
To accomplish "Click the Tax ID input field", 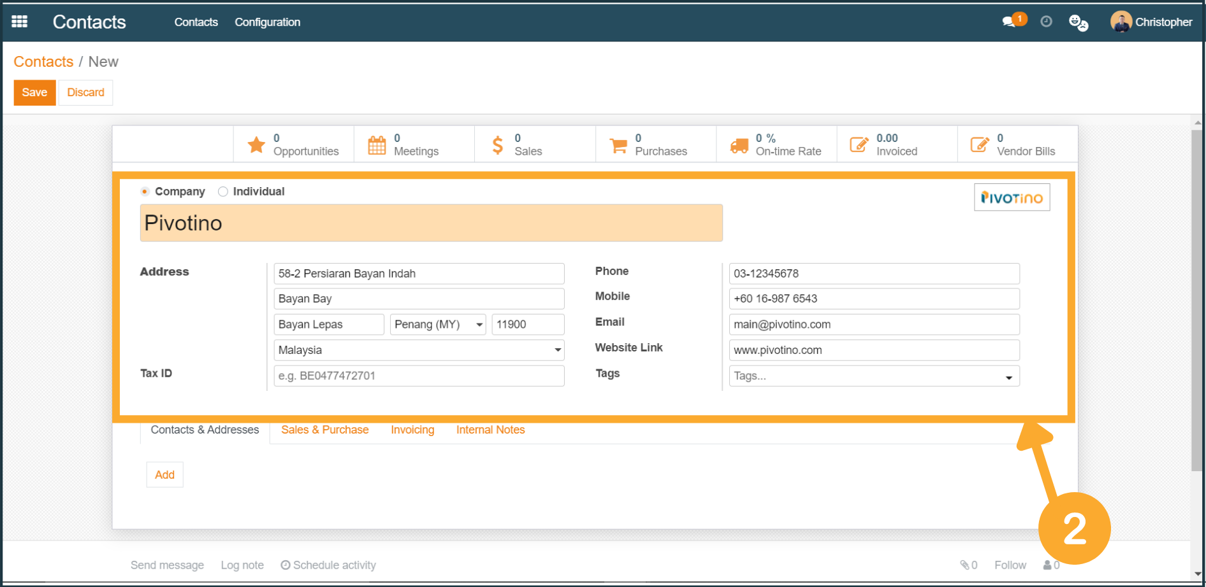I will (418, 376).
